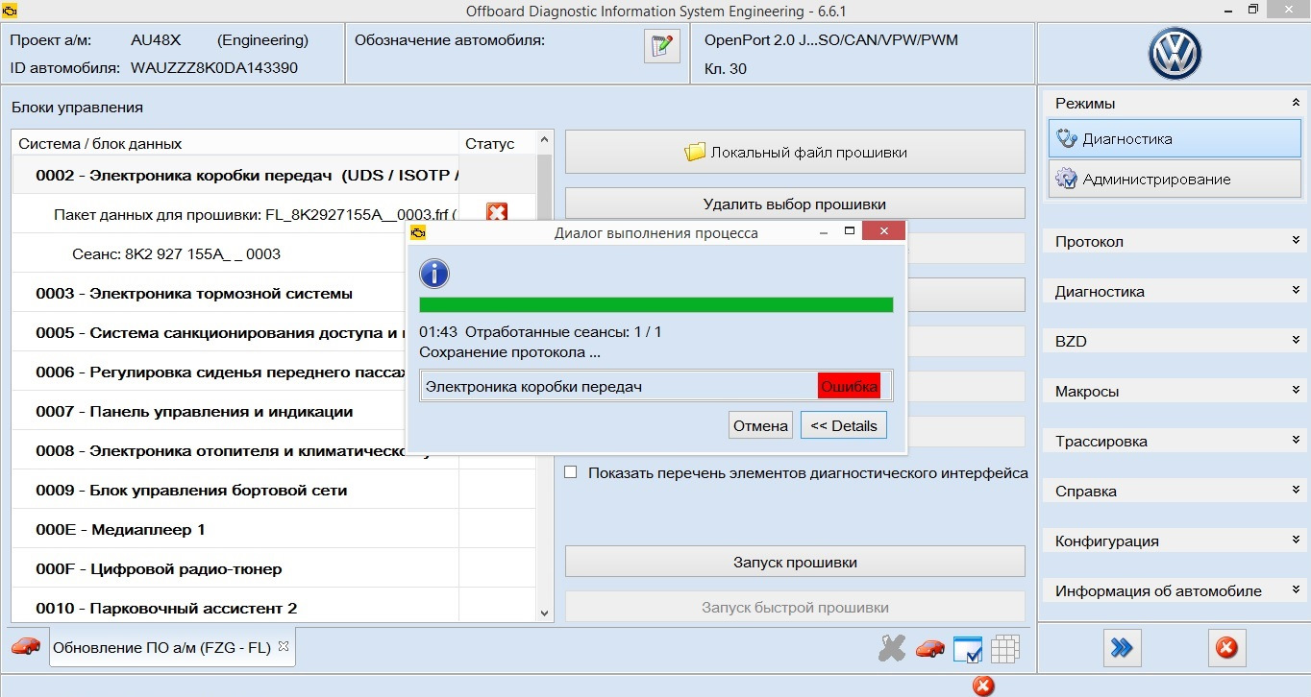Click the red car icon on the bottom tab bar
The height and width of the screenshot is (697, 1311).
[26, 646]
